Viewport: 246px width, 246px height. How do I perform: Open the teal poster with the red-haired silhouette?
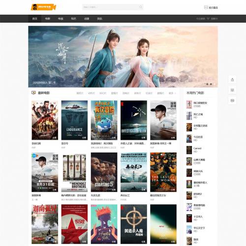tap(104, 224)
